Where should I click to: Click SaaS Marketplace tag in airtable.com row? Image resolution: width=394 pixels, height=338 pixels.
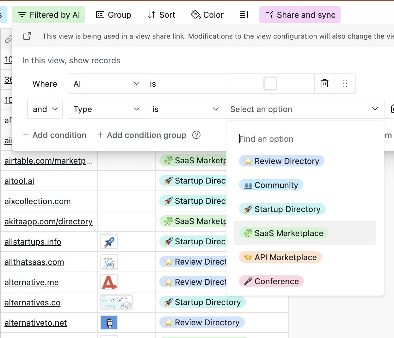pyautogui.click(x=193, y=160)
